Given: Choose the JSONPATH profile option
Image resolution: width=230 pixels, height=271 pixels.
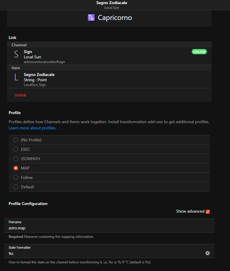Looking at the screenshot, I should coord(16,159).
